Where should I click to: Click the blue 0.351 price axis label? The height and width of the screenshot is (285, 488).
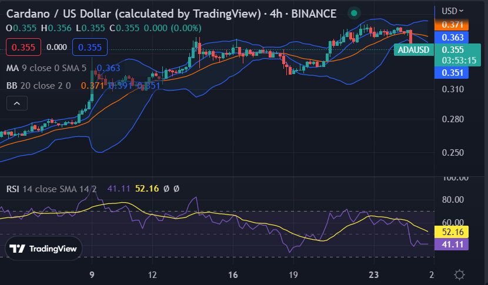pyautogui.click(x=452, y=73)
